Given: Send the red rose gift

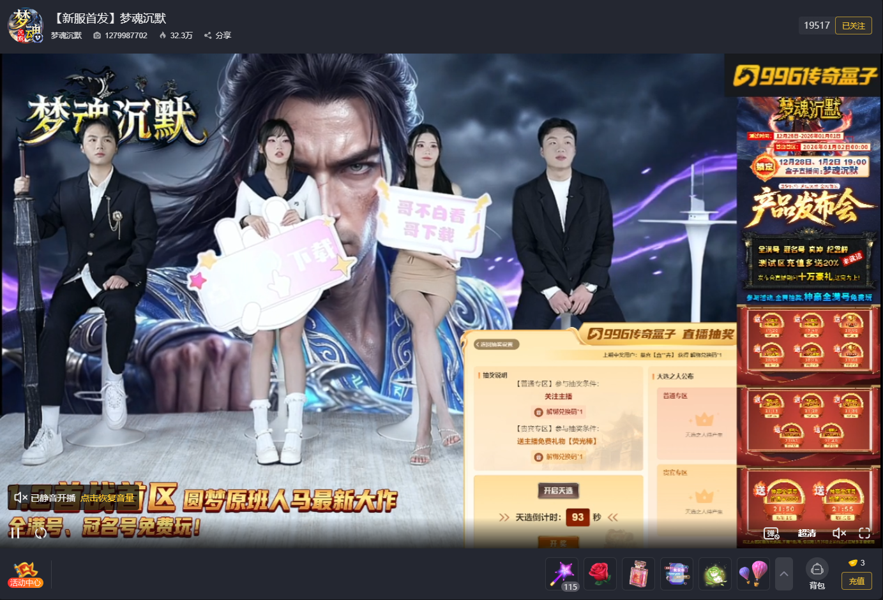Looking at the screenshot, I should 600,574.
